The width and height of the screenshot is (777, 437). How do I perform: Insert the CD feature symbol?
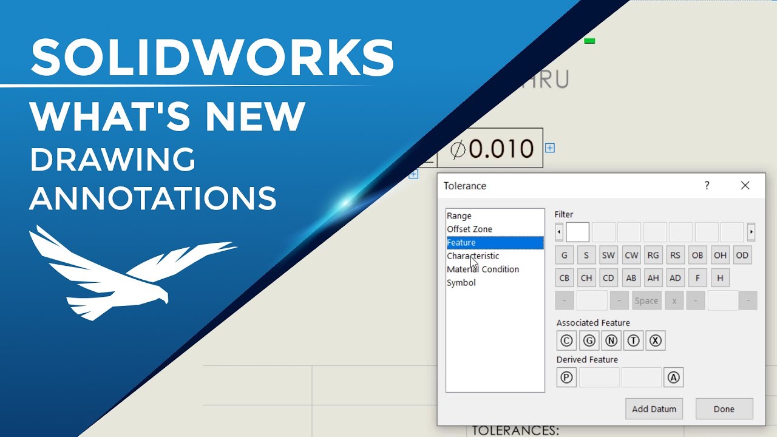coord(608,278)
